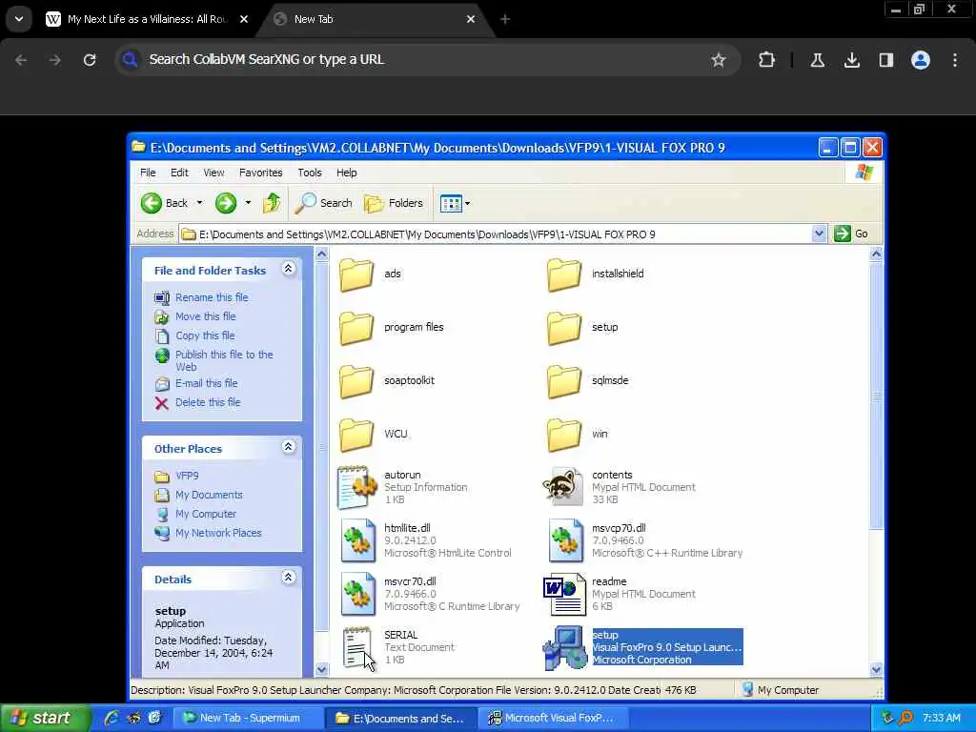Select the program files folder icon
Viewport: 976px width, 732px height.
click(x=356, y=328)
